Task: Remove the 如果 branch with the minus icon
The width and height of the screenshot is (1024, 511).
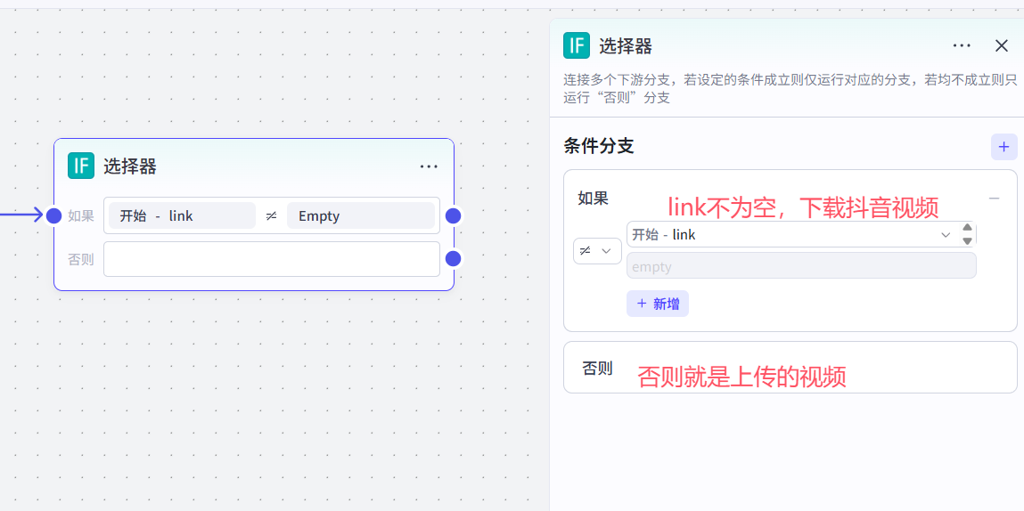Action: coord(994,198)
